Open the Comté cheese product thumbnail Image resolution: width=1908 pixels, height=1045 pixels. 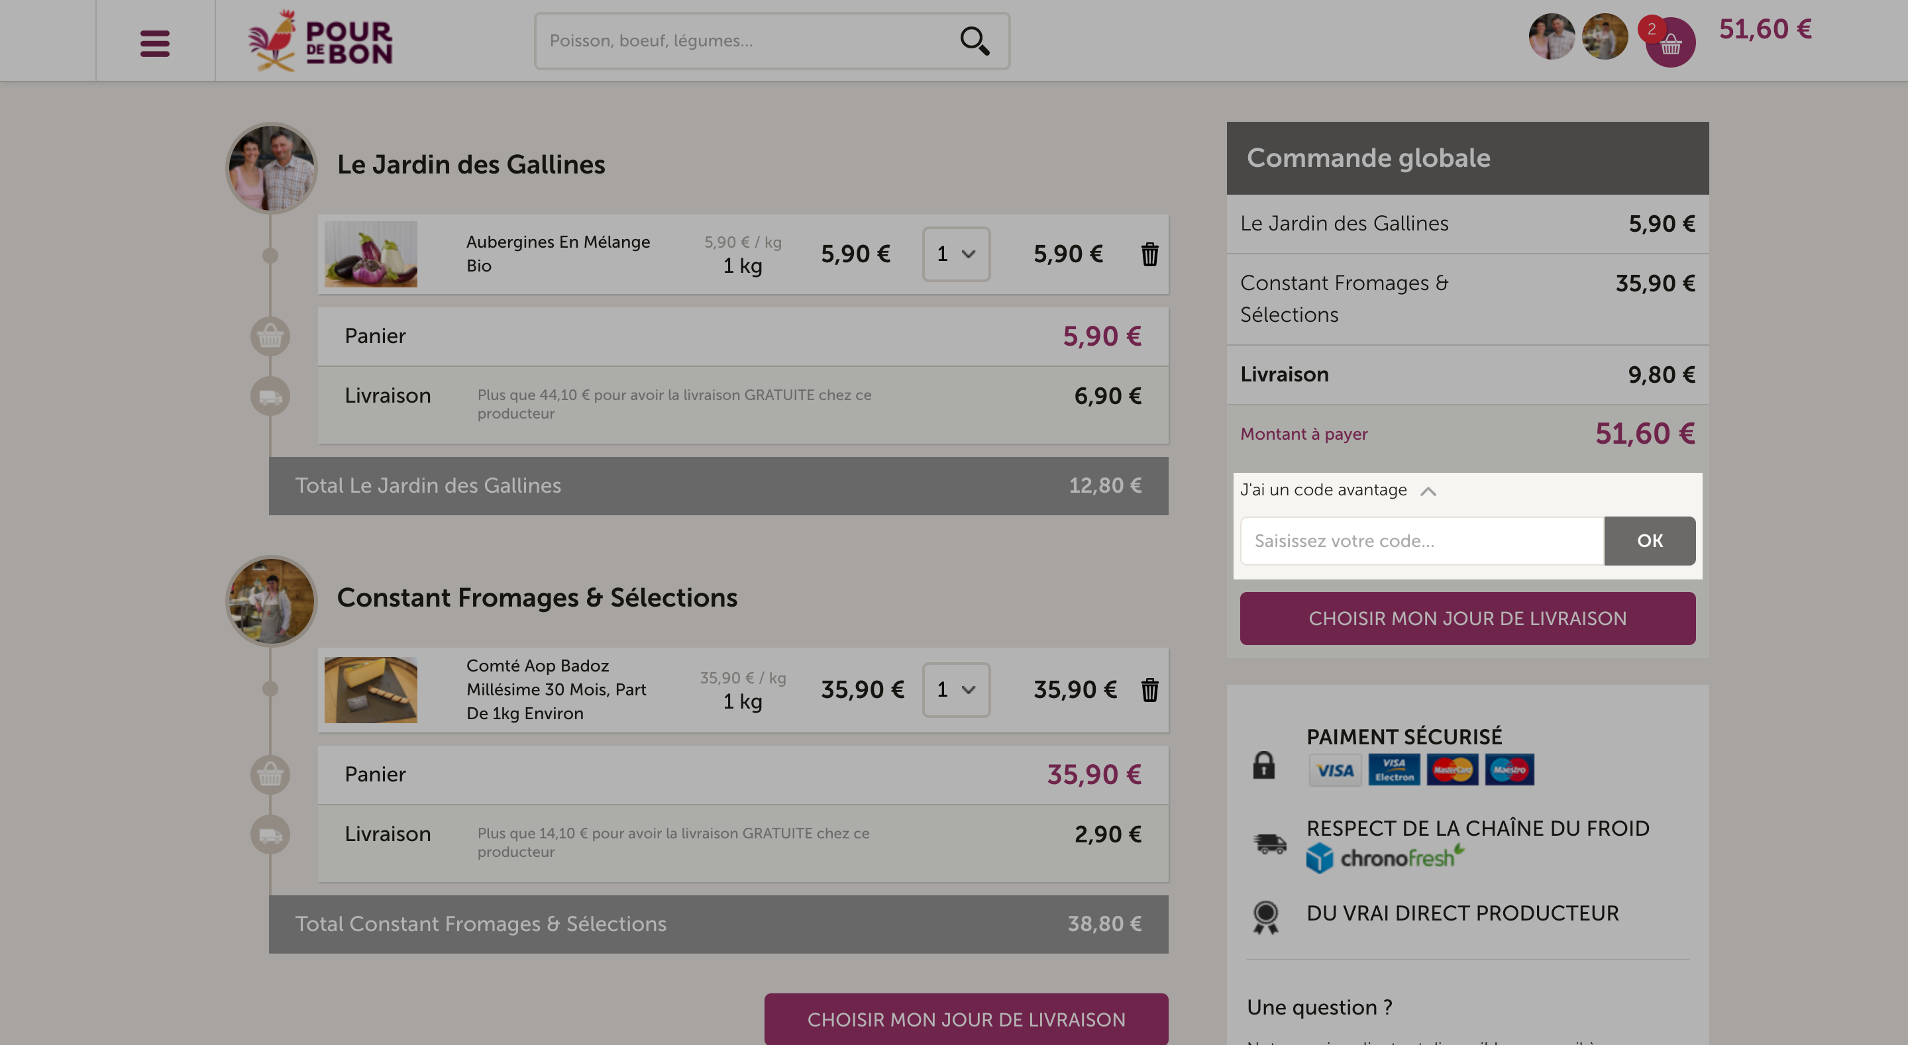tap(370, 689)
